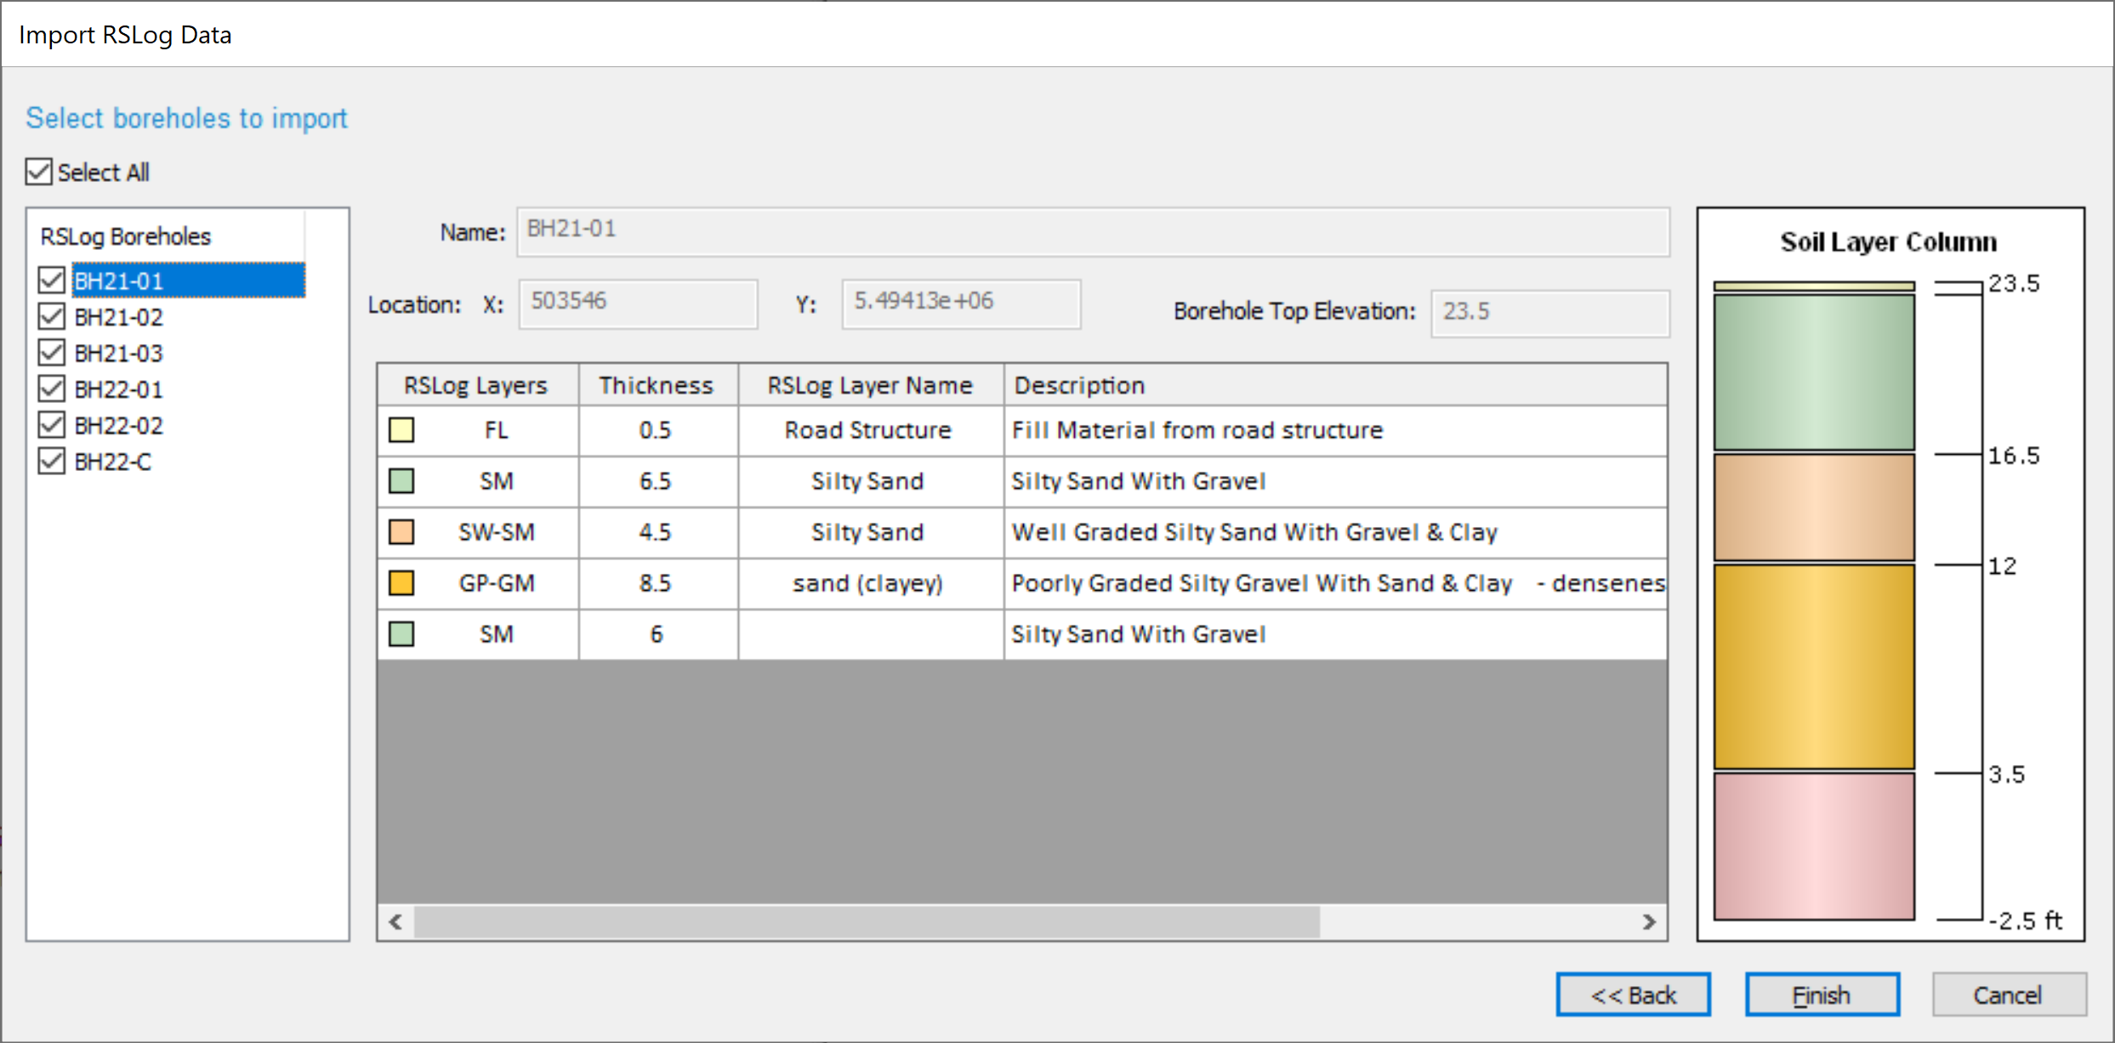2115x1043 pixels.
Task: Click the sand (clayey) layer name cell
Action: (871, 583)
